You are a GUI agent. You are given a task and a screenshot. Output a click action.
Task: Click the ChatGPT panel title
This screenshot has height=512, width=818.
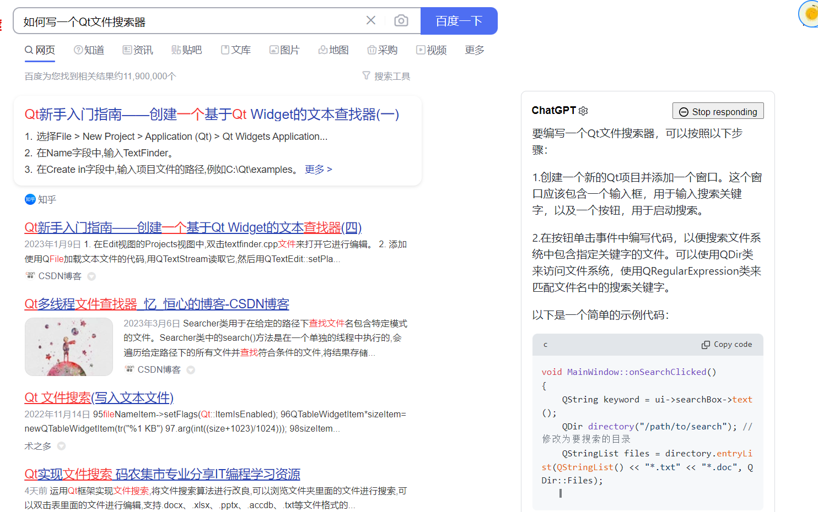pos(553,111)
